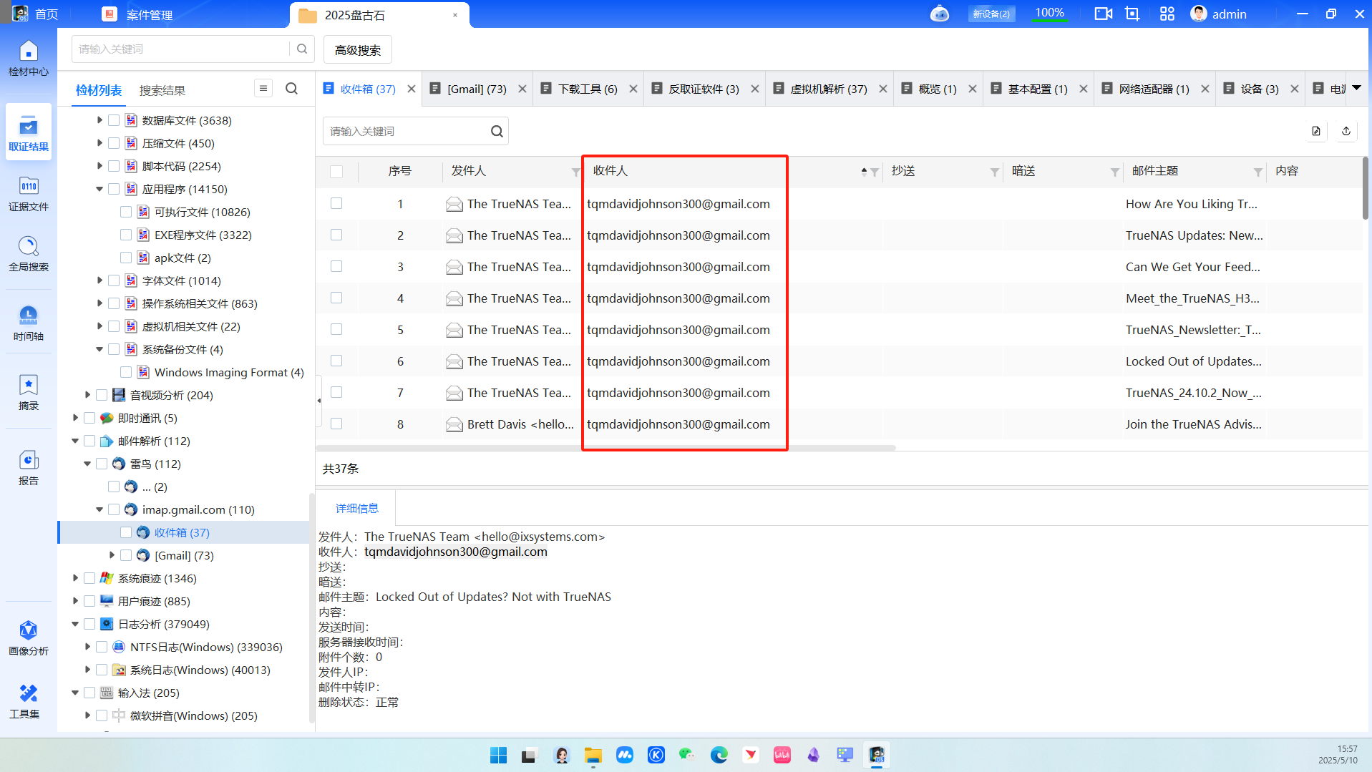Open Windows Start menu in taskbar

pos(498,755)
